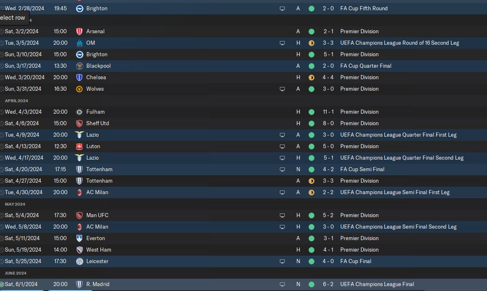Select the Sheff Utd 8 - 0 match row
Viewport: 487px width, 291px height.
click(243, 124)
